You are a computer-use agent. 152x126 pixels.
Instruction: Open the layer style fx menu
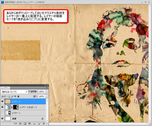coord(20,123)
